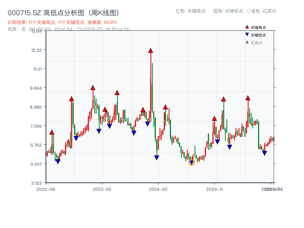Select the orange-circled filter point at the bottom
Image resolution: width=304 pixels, height=228 pixels.
[192, 162]
